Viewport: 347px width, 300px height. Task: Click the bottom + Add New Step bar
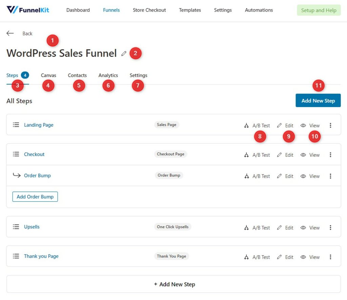pyautogui.click(x=173, y=284)
